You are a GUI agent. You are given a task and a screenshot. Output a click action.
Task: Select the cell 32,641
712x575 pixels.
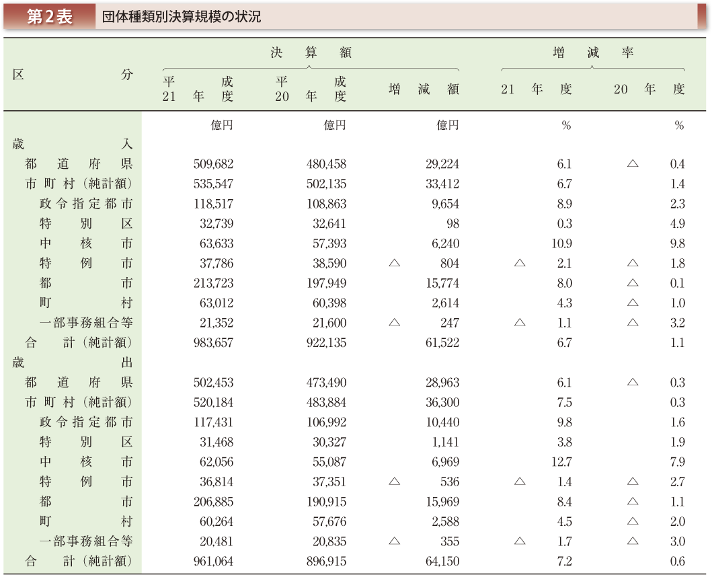[329, 223]
